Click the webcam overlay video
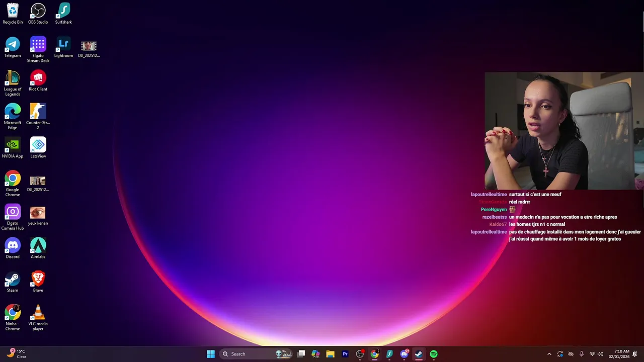Viewport: 644px width, 362px height. [x=564, y=131]
